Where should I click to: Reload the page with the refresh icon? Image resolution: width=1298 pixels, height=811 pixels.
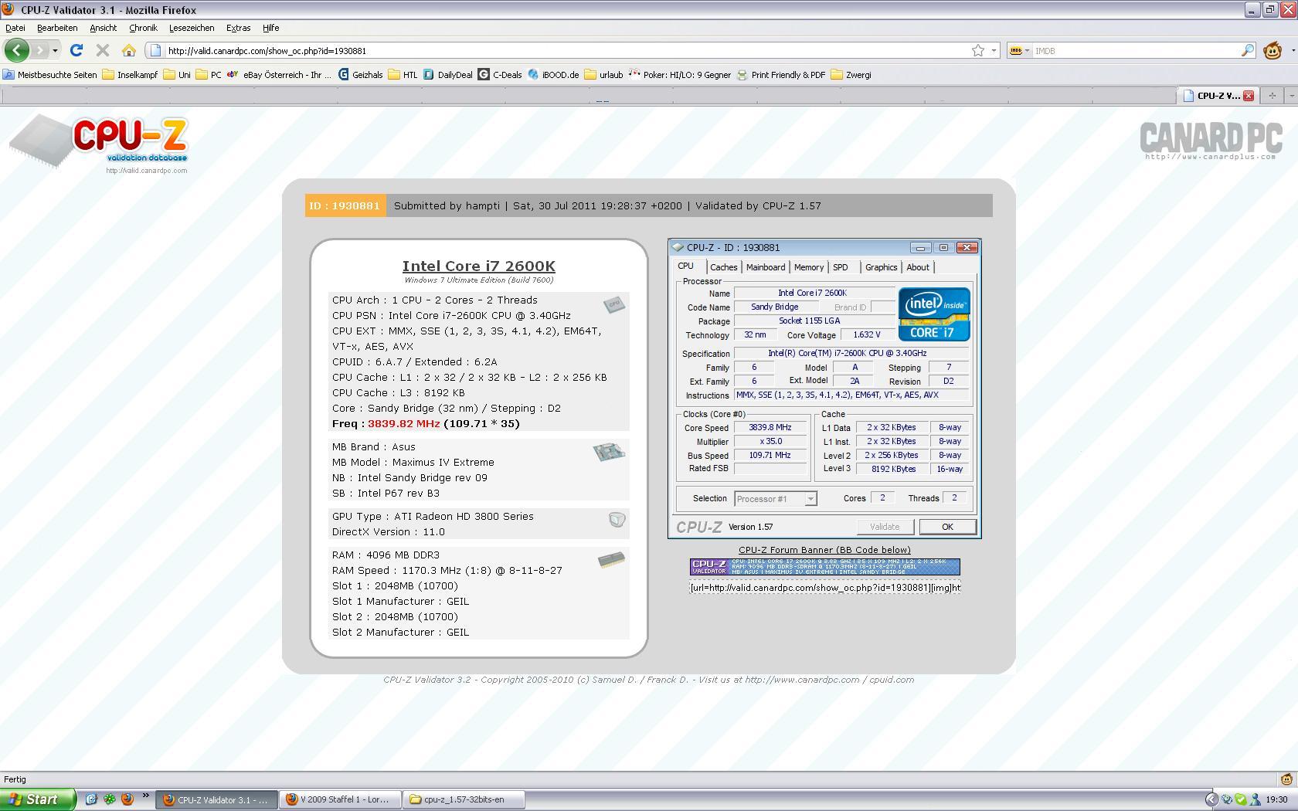pos(76,50)
